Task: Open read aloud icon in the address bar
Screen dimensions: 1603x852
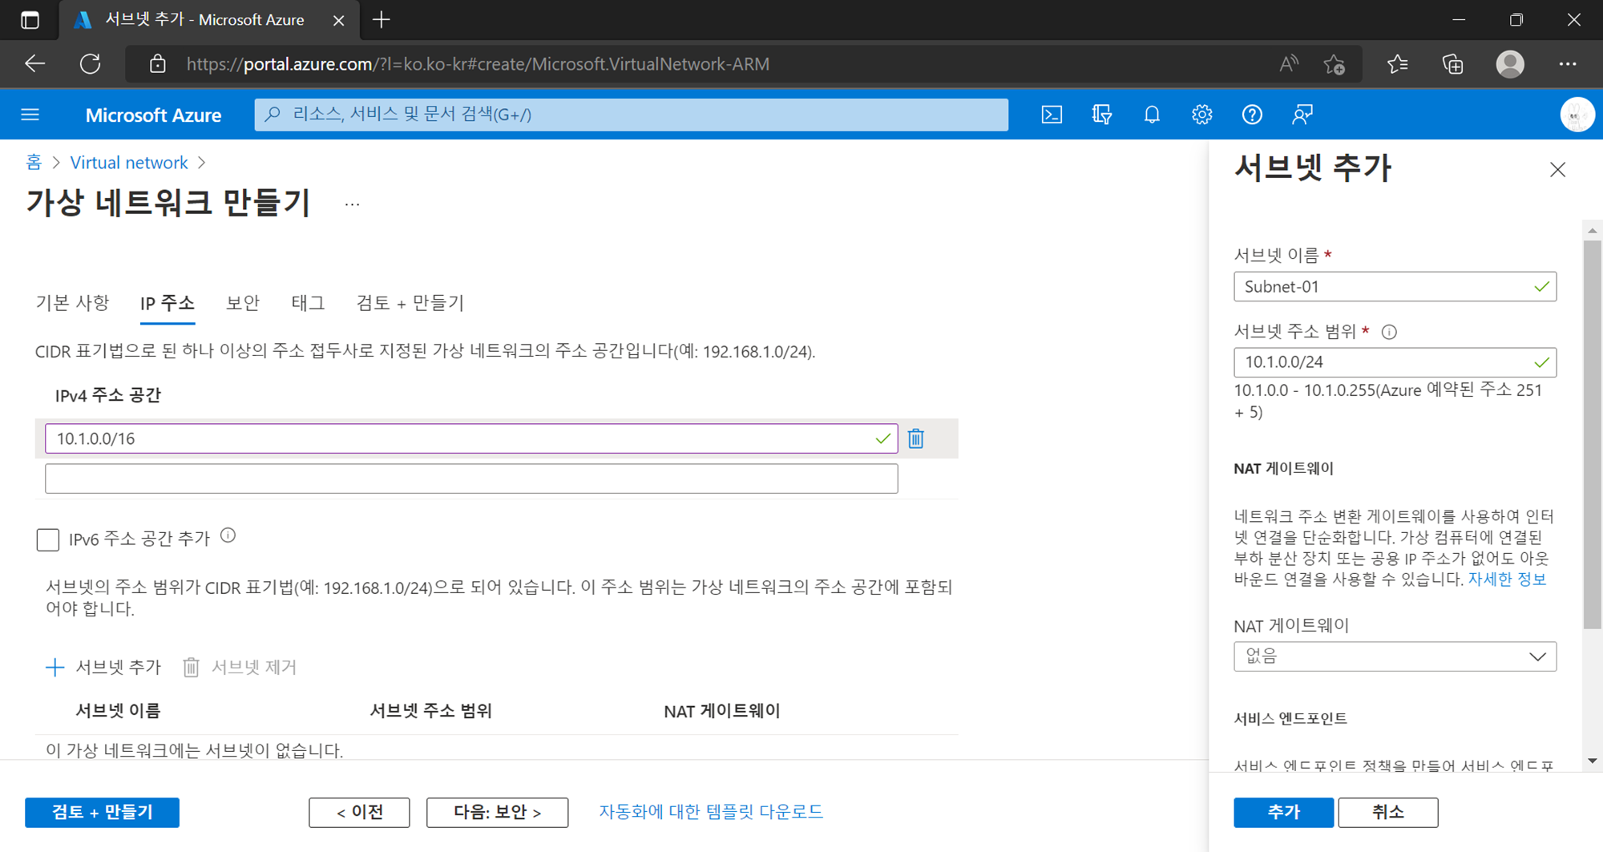Action: click(1289, 64)
